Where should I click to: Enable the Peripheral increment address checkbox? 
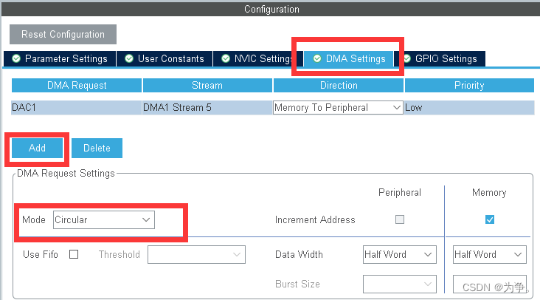point(400,219)
